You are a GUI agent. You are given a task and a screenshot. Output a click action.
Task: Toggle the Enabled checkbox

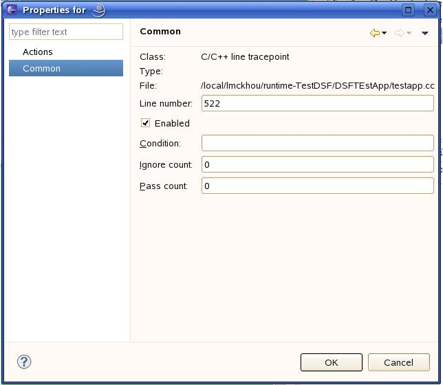click(x=146, y=123)
